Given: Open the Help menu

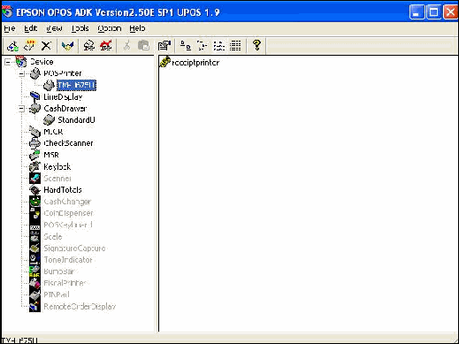Looking at the screenshot, I should click(x=137, y=28).
